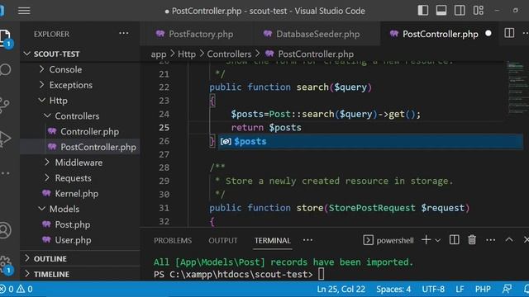Change language mode PHP
Screen dimensions: 529x297
click(x=483, y=289)
